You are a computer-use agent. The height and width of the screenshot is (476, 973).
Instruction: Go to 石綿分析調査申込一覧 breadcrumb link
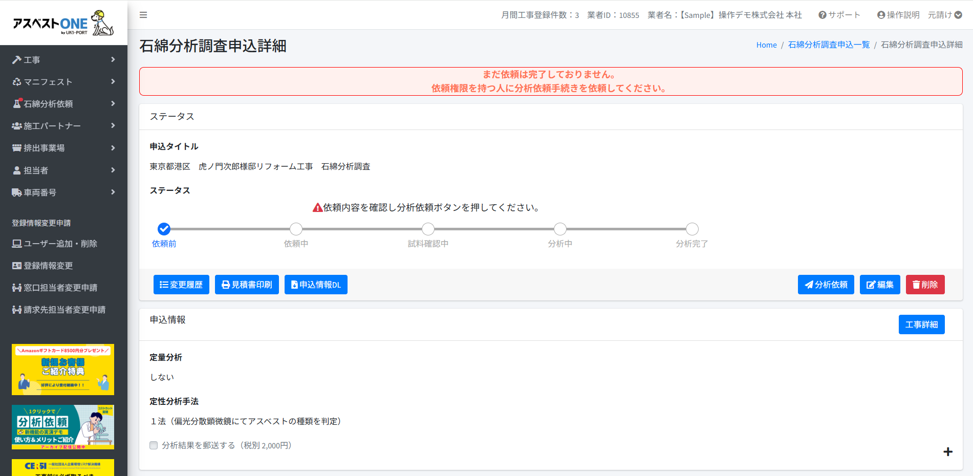pyautogui.click(x=828, y=45)
